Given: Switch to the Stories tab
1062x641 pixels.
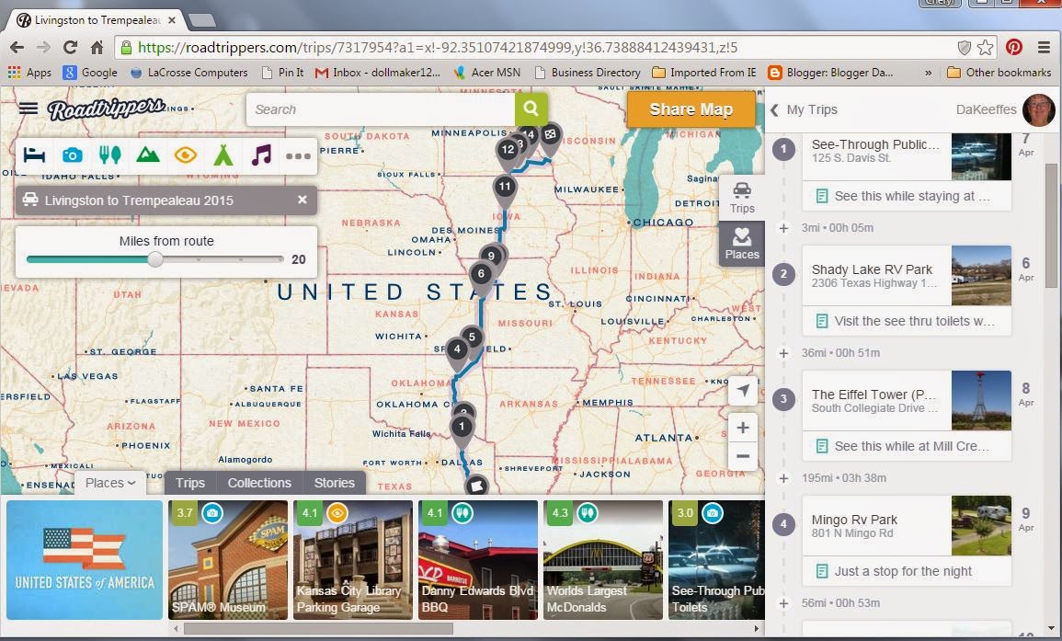Looking at the screenshot, I should tap(334, 483).
